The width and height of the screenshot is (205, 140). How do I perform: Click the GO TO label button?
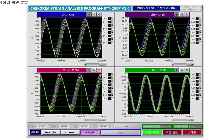point(35,132)
